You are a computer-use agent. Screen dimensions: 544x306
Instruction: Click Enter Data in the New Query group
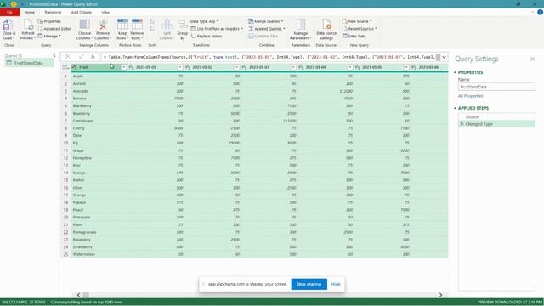tap(354, 36)
